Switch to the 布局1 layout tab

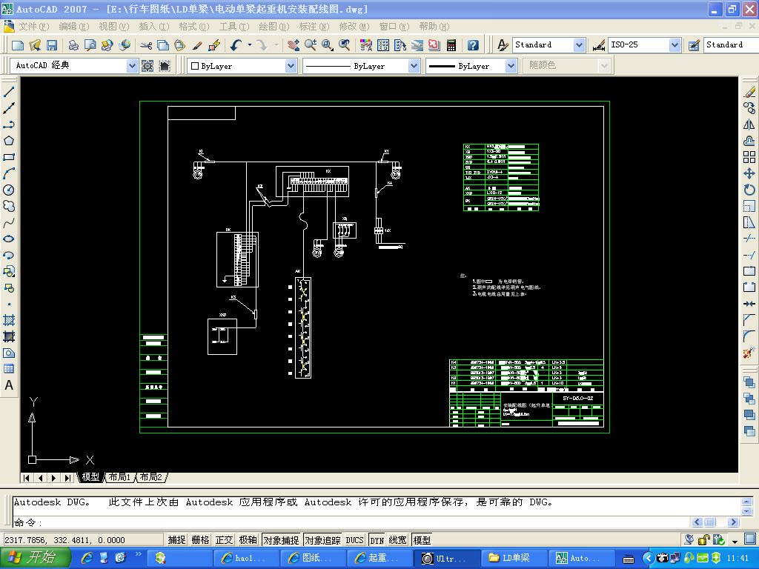point(119,477)
